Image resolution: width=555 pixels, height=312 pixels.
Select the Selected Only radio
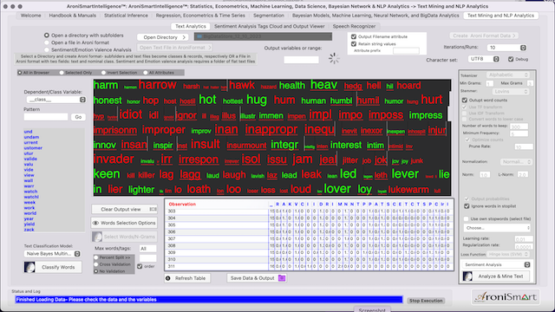pyautogui.click(x=62, y=73)
